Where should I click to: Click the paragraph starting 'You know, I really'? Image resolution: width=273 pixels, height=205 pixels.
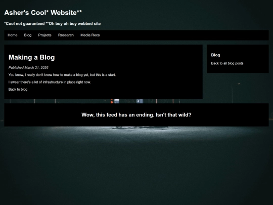click(62, 75)
